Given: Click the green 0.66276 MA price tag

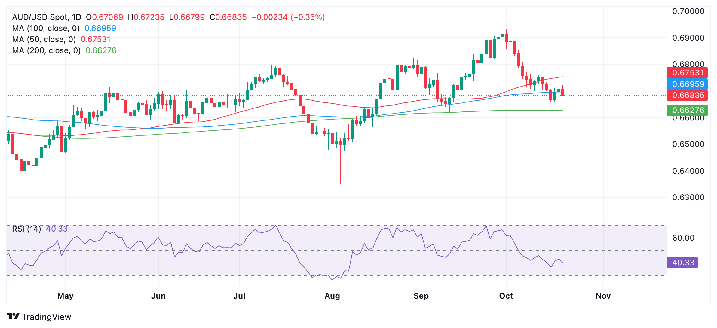Looking at the screenshot, I should click(x=687, y=110).
